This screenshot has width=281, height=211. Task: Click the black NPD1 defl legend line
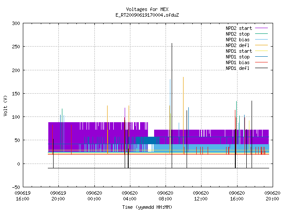(x=262, y=68)
